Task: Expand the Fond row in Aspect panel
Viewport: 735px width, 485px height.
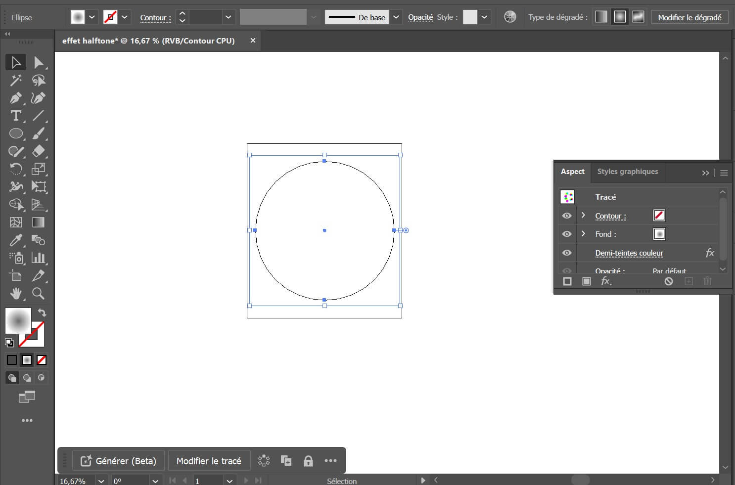Action: tap(583, 233)
